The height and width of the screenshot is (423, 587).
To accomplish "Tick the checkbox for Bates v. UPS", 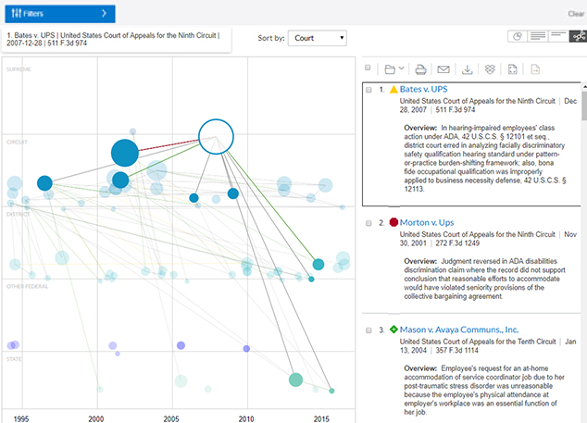I will (368, 90).
